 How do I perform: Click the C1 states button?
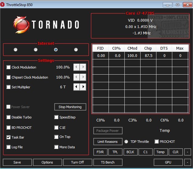pos(145,152)
